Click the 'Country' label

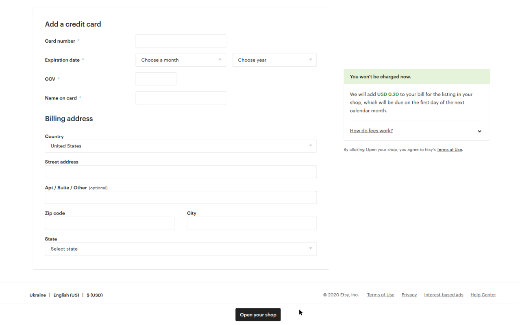(54, 136)
